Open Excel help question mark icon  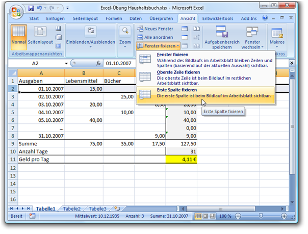pos(265,18)
